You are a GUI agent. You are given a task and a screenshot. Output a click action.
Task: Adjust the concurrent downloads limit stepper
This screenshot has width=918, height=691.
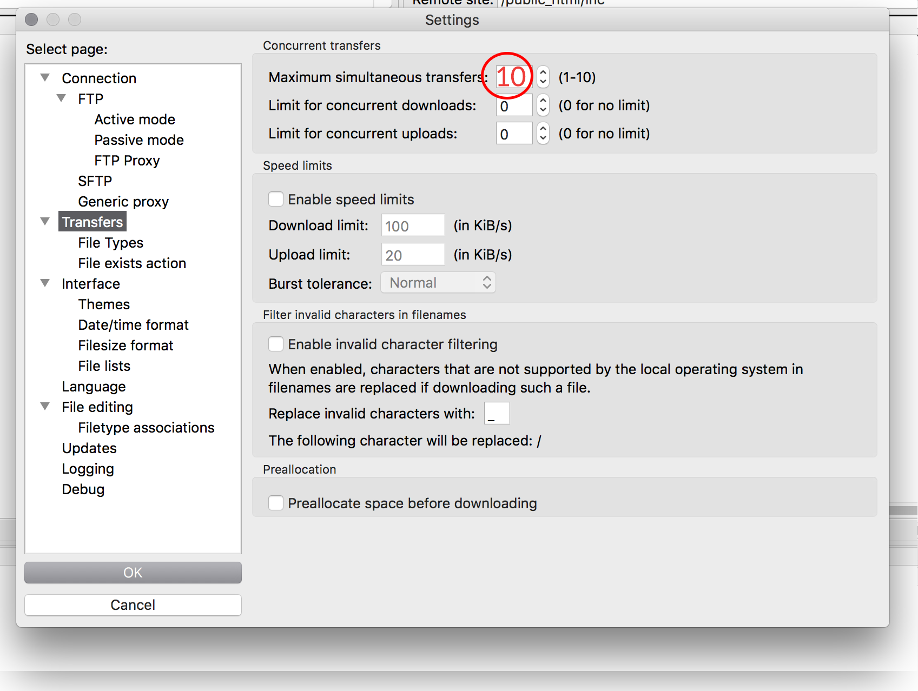pyautogui.click(x=543, y=105)
